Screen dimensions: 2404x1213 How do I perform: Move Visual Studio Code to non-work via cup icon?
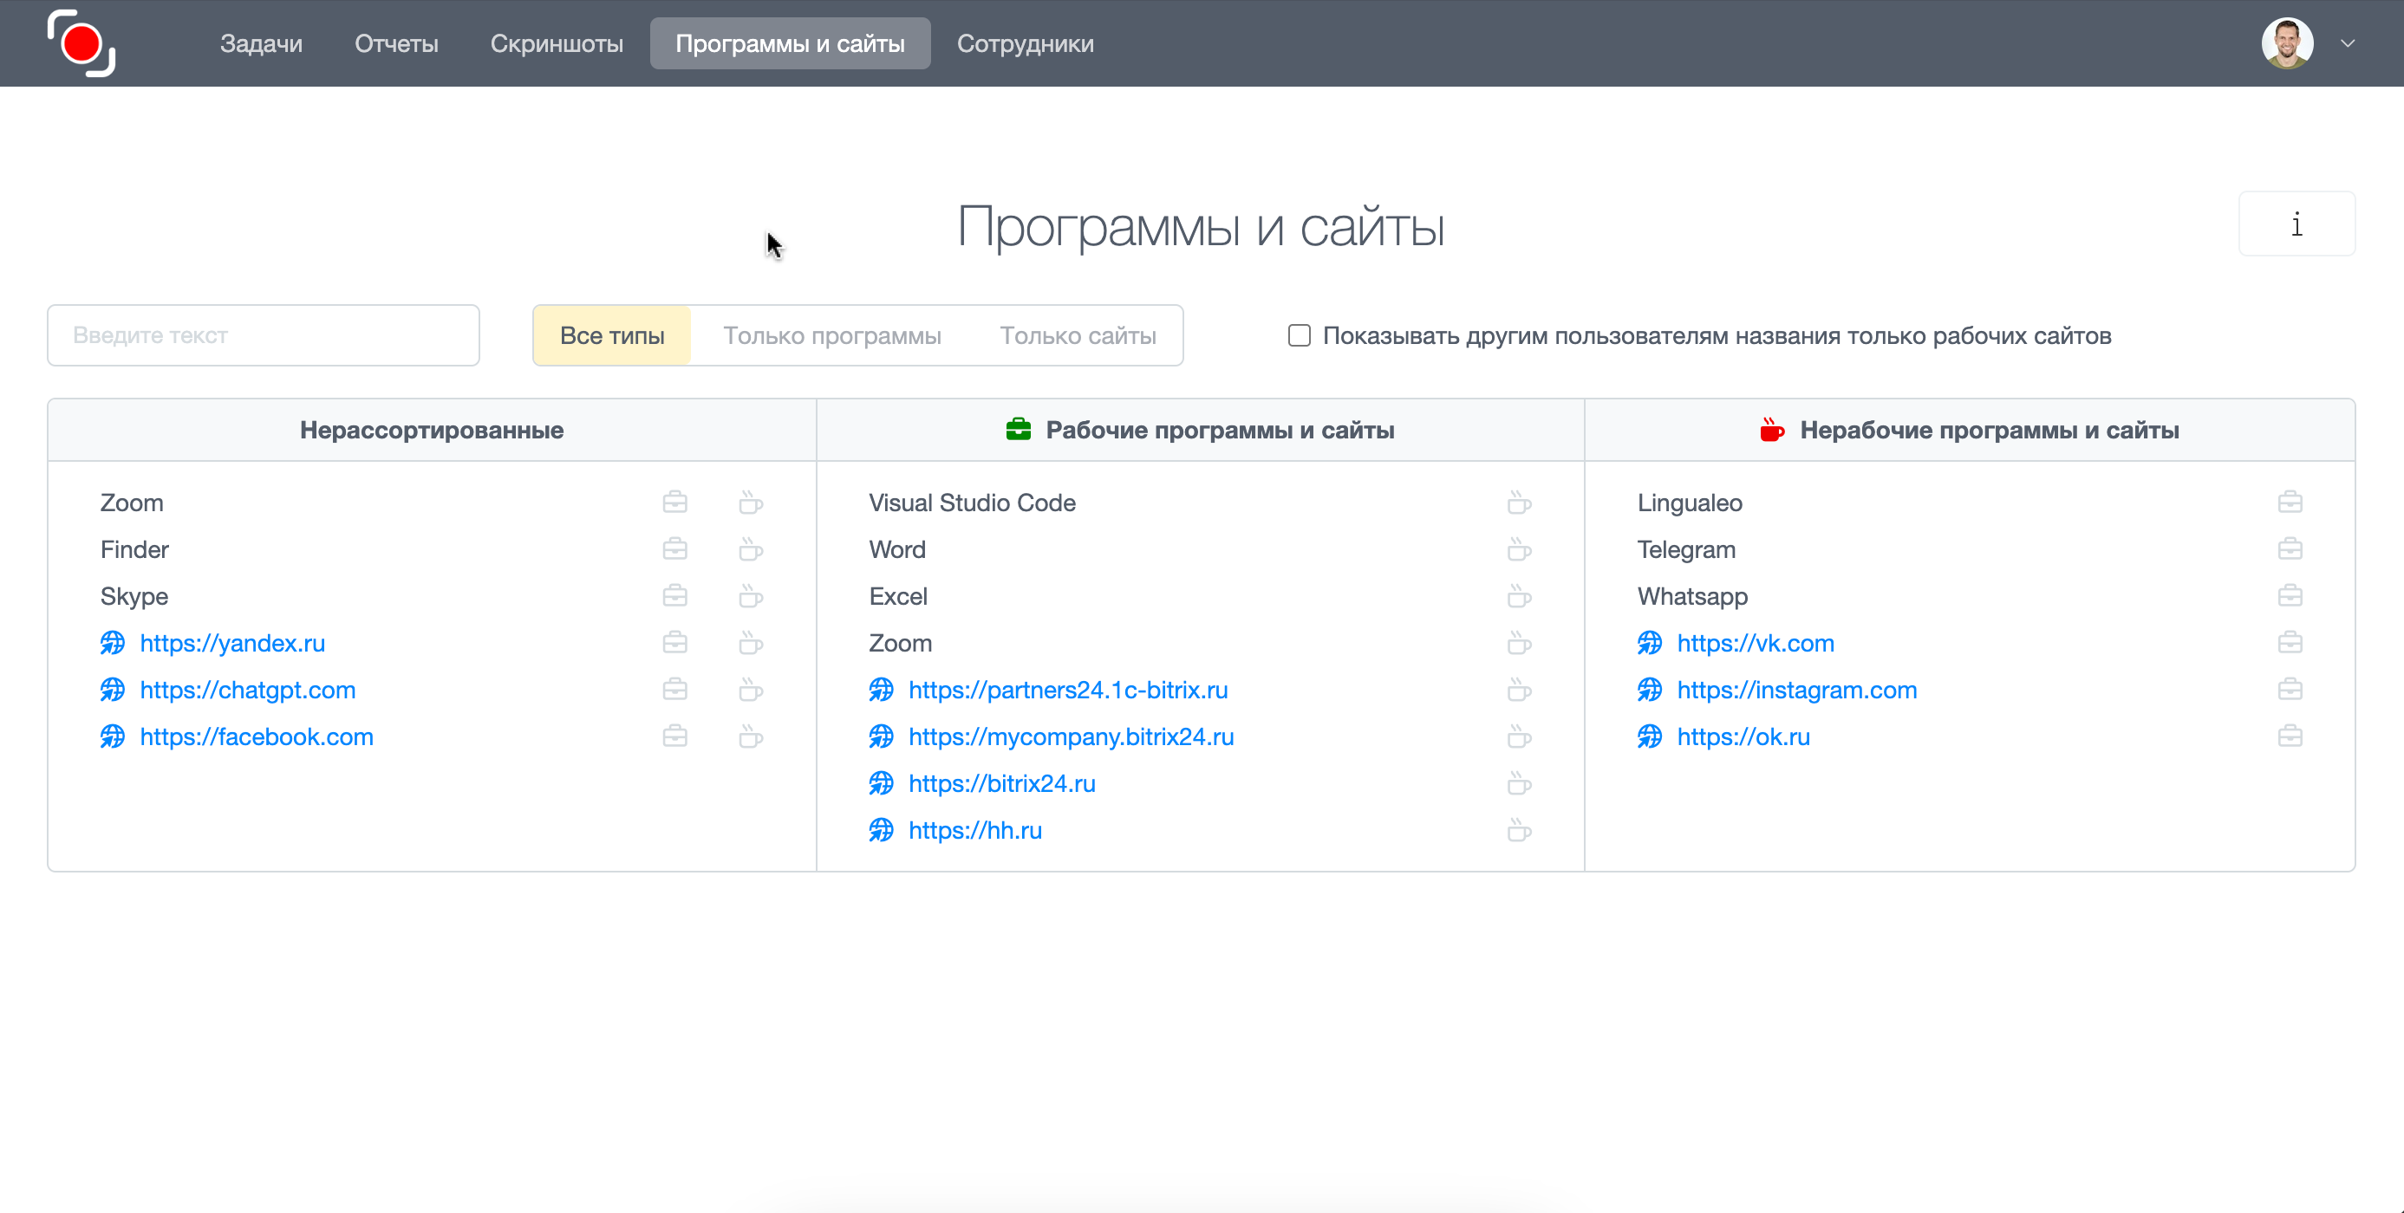tap(1518, 503)
